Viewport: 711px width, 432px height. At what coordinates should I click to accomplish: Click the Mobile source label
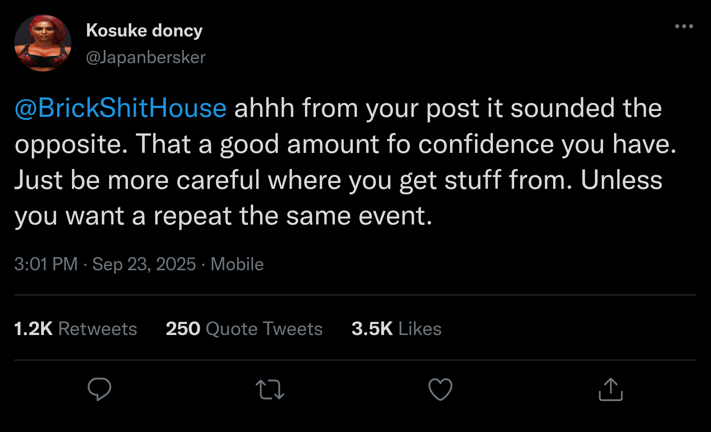(237, 264)
